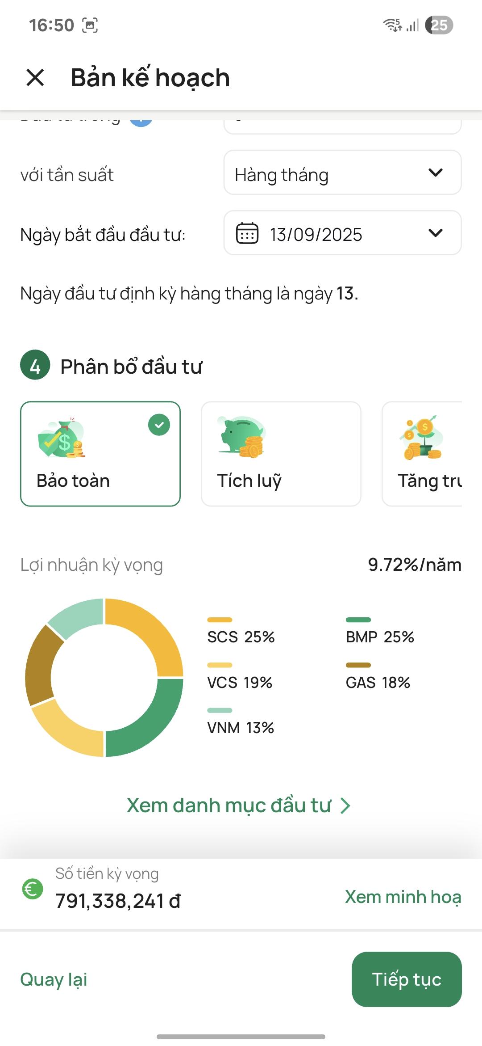The image size is (482, 1046).
Task: Tap the green checkmark badge on Bảo toàn card
Action: point(159,426)
